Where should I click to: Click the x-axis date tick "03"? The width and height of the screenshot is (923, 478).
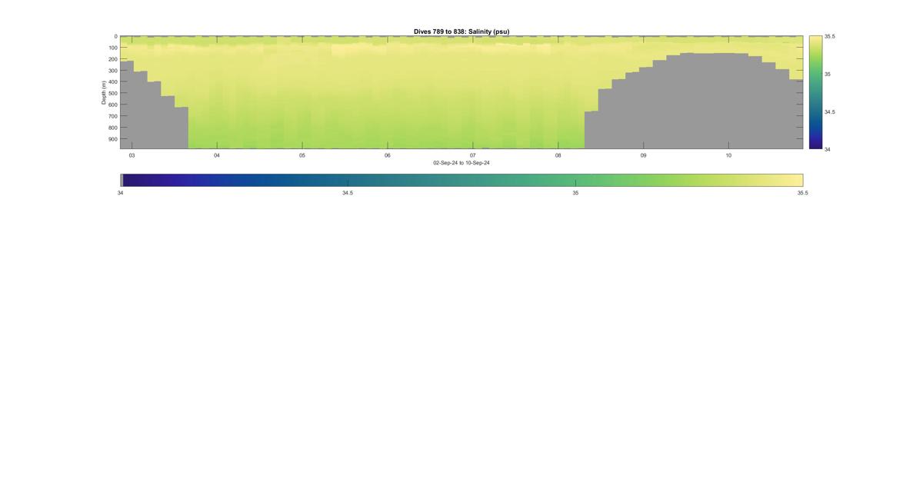point(132,155)
